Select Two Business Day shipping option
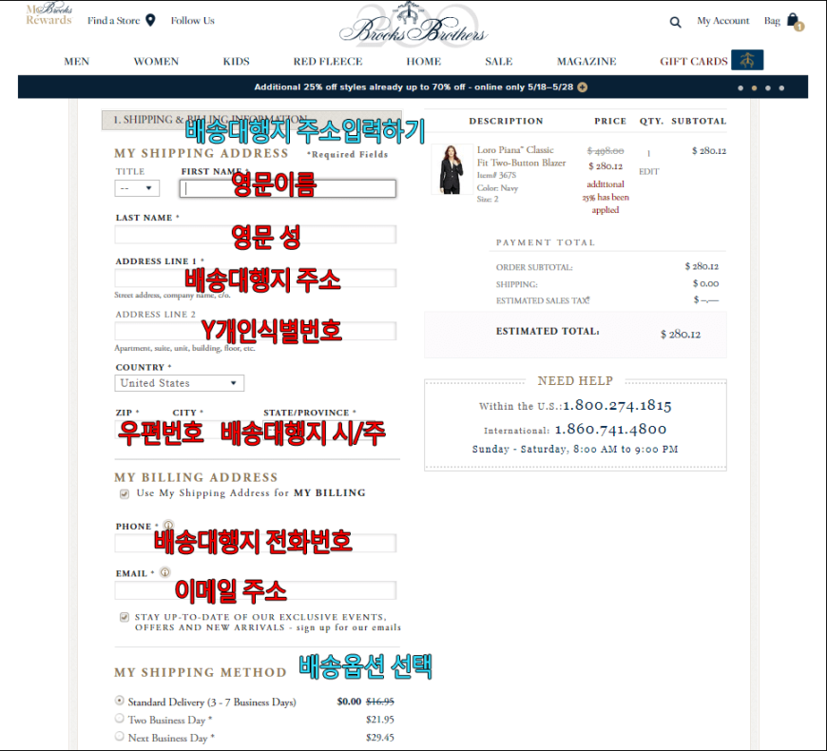This screenshot has height=751, width=827. [x=120, y=719]
